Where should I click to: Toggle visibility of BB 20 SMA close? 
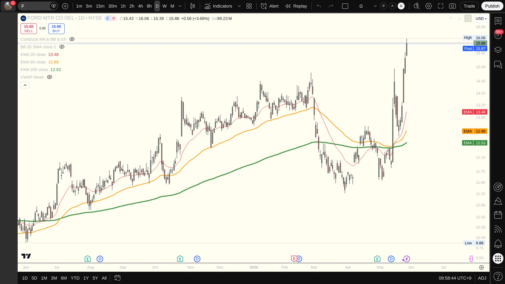[x=62, y=47]
